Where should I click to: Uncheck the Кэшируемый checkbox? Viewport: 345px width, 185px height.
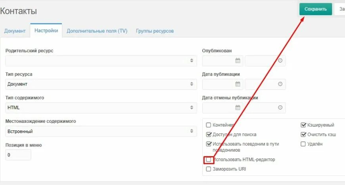pyautogui.click(x=303, y=125)
